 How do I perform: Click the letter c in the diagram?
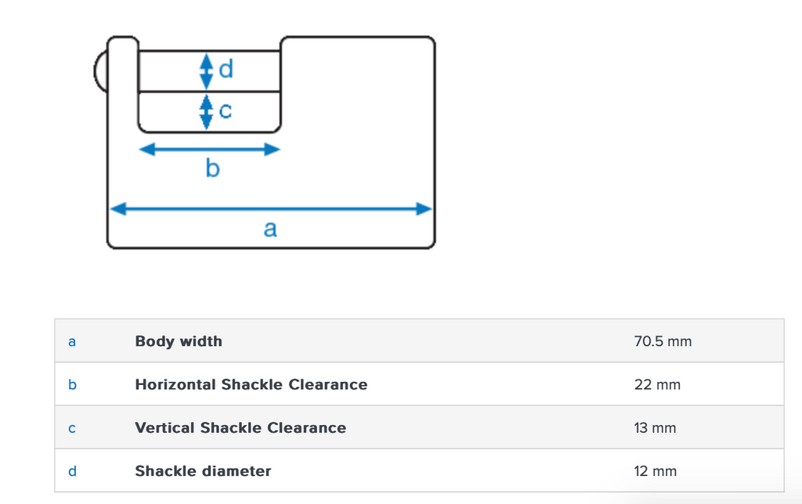[226, 112]
